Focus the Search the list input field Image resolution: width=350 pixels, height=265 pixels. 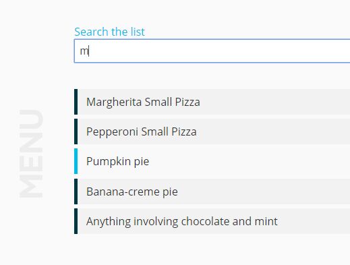[212, 51]
